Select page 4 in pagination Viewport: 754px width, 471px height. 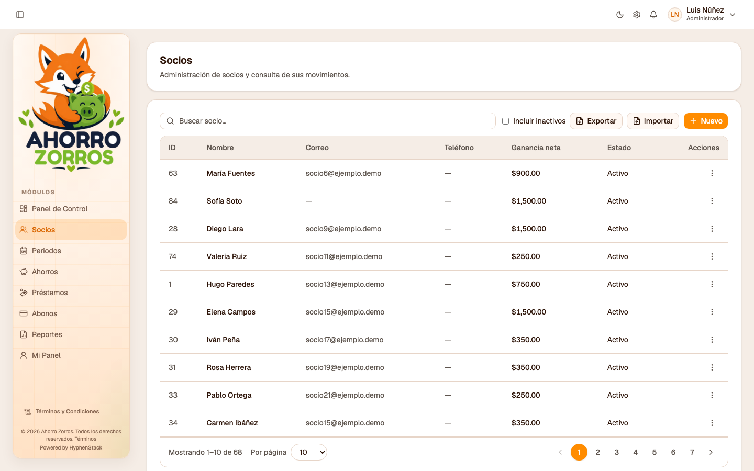tap(636, 452)
